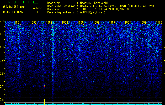Click the 1558 time tick label
The width and height of the screenshot is (165, 105).
128,23
